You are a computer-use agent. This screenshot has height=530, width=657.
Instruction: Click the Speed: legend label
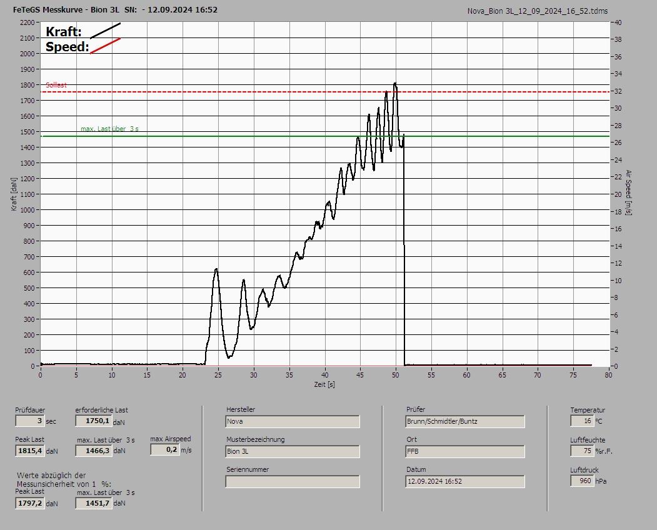pyautogui.click(x=67, y=46)
